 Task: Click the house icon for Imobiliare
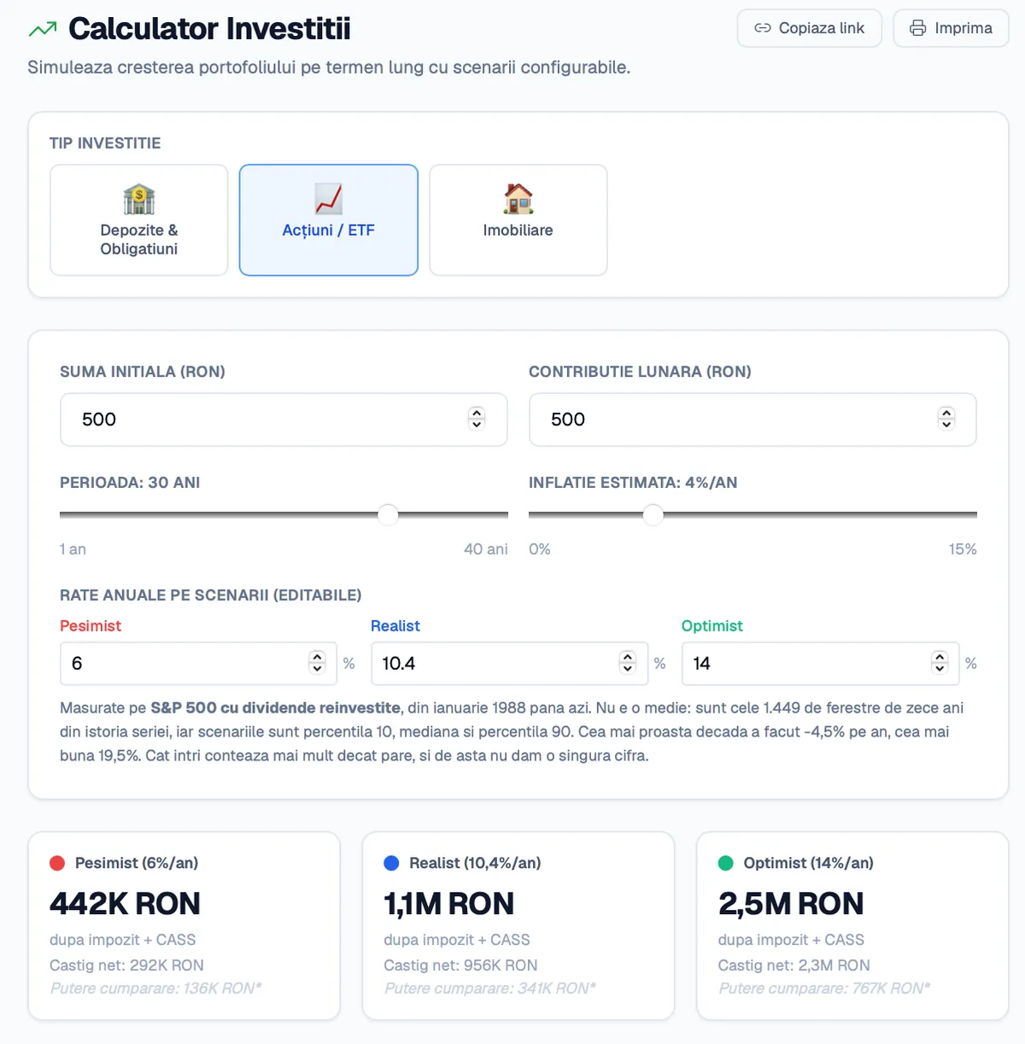coord(518,199)
